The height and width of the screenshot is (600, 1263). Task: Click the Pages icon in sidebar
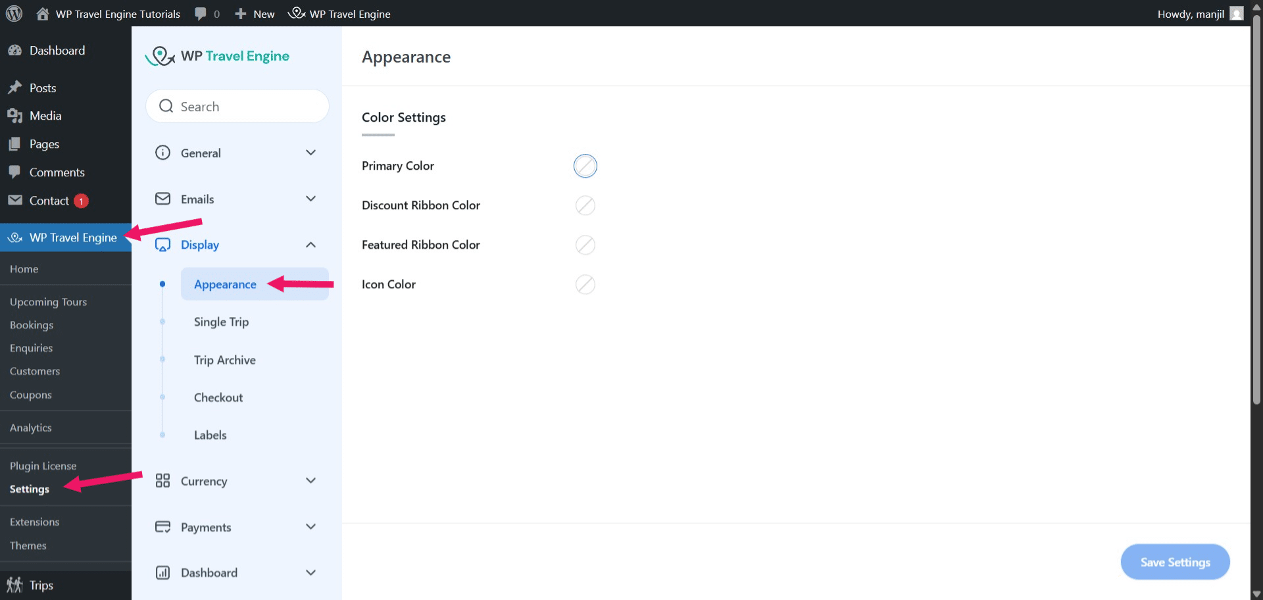coord(14,144)
